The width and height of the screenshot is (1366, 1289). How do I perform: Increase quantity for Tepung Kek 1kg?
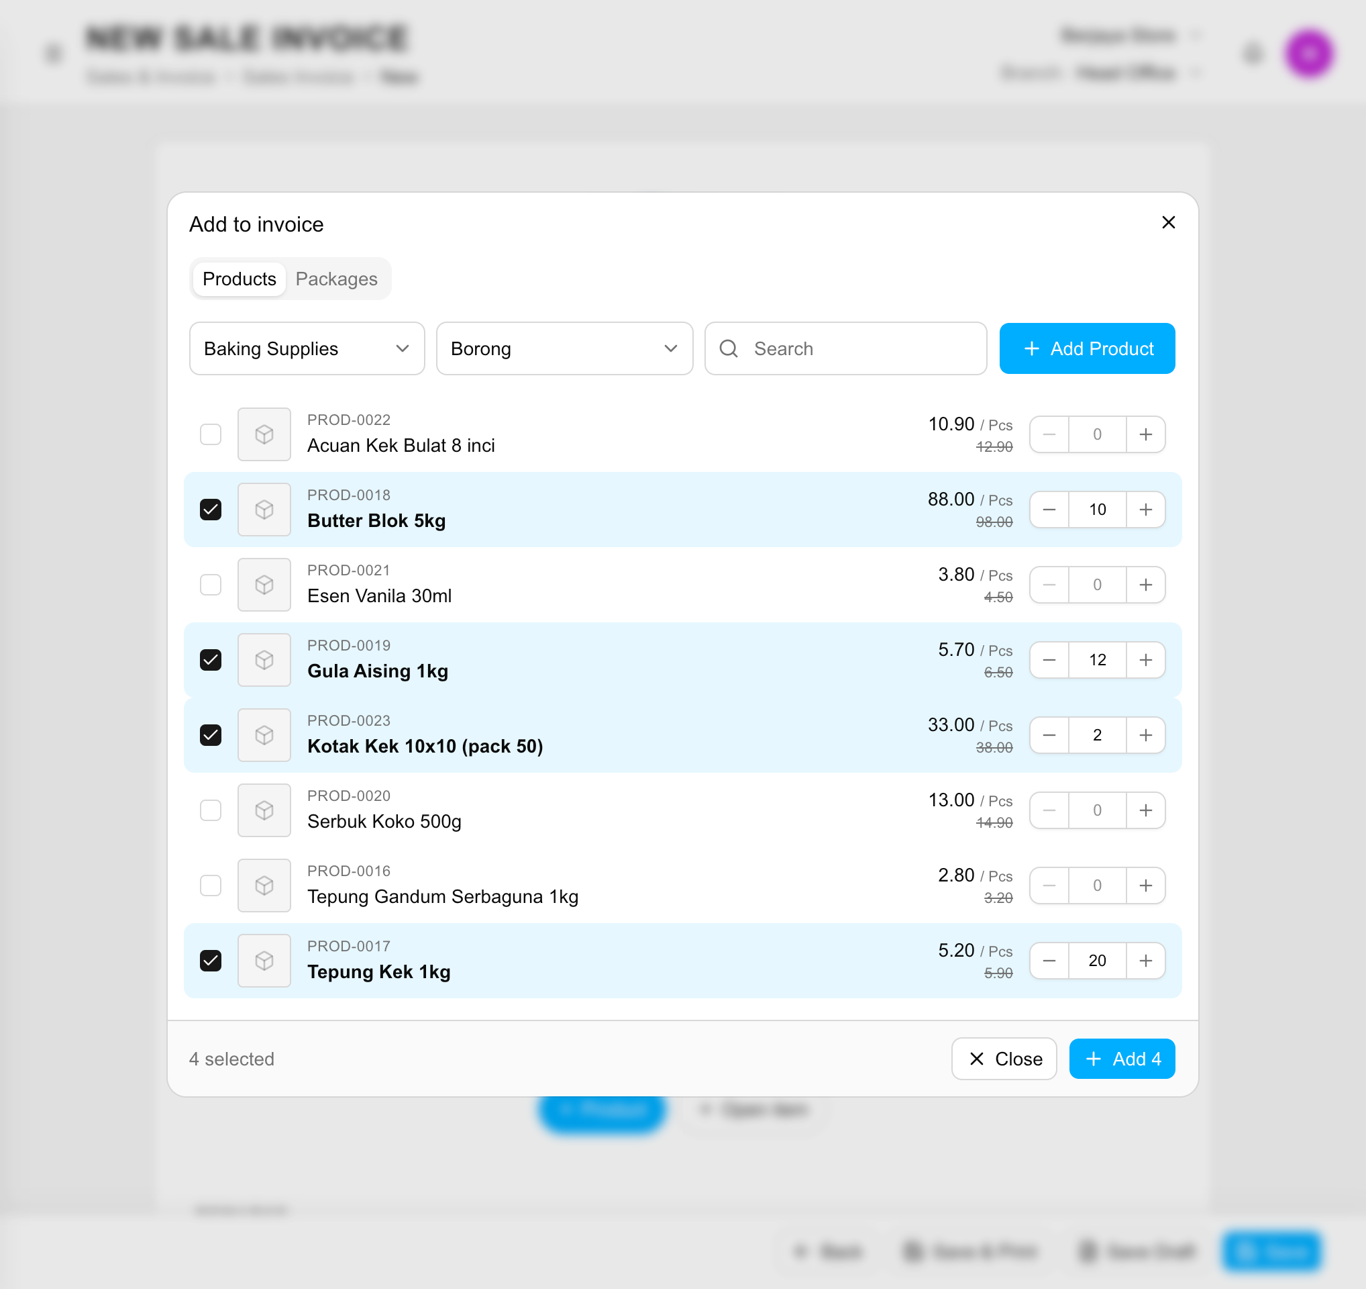(1145, 961)
